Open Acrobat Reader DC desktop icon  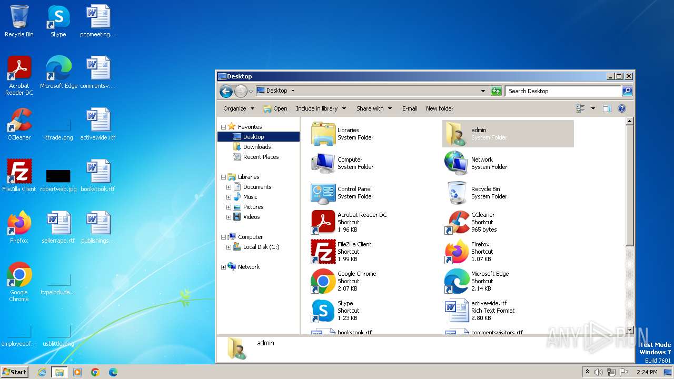tap(19, 76)
